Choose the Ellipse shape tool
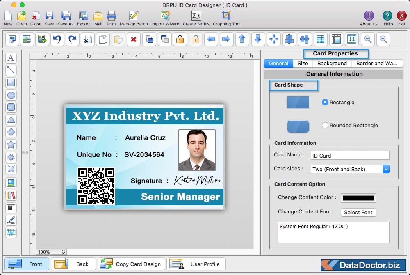 click(11, 95)
